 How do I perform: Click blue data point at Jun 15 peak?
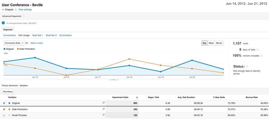click(x=35, y=58)
